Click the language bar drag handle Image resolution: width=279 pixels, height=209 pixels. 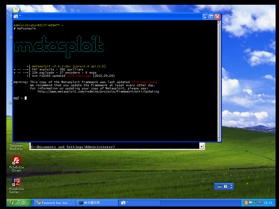pos(216,186)
